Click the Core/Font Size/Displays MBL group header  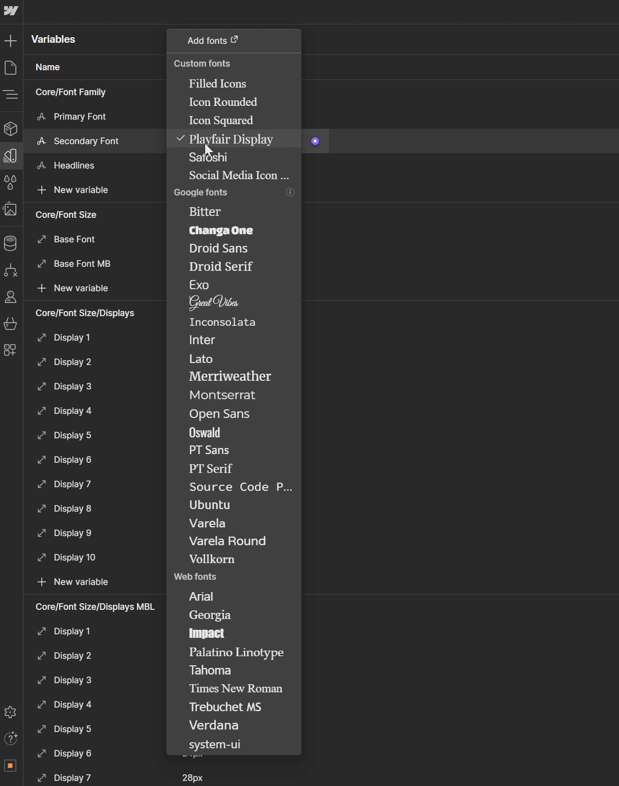95,607
